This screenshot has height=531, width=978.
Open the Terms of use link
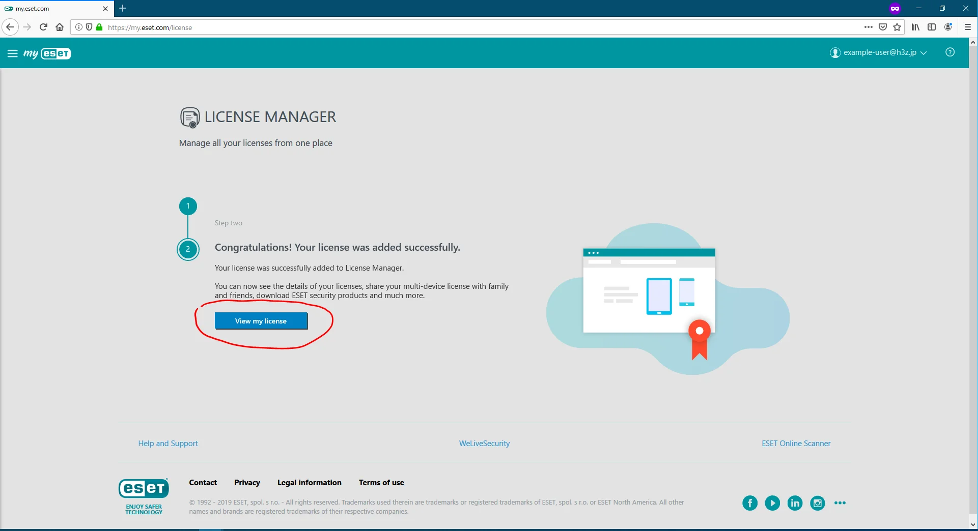point(381,483)
